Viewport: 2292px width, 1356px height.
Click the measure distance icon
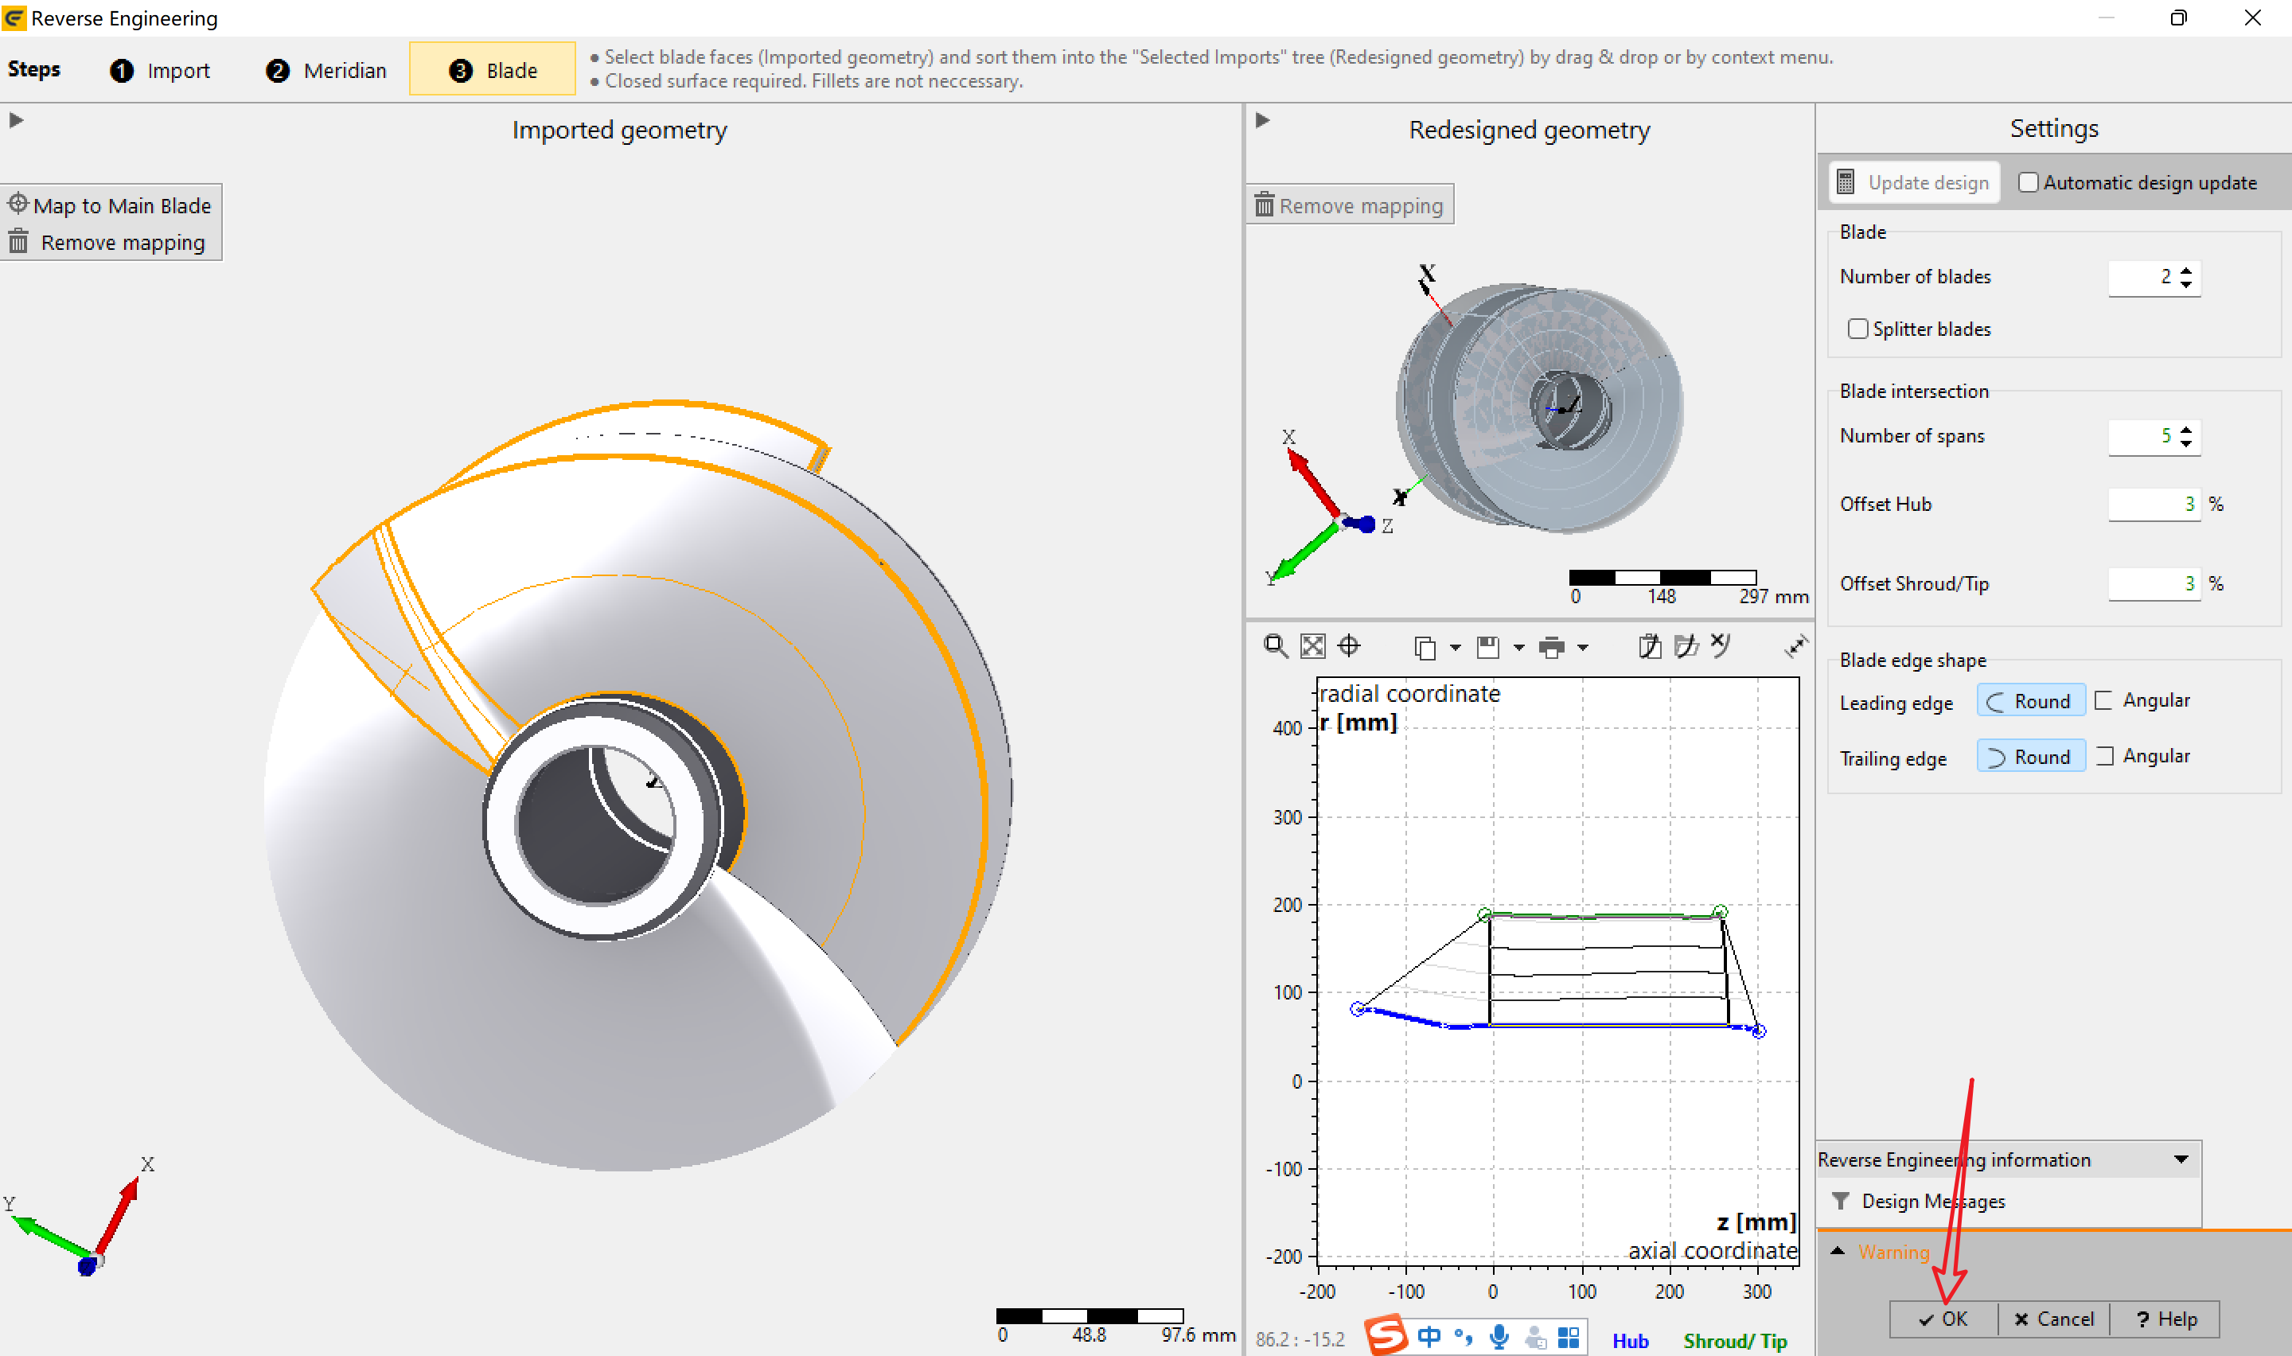click(x=1796, y=647)
